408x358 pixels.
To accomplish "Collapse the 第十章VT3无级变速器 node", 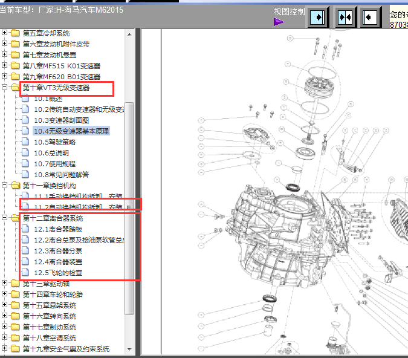I will tap(4, 87).
